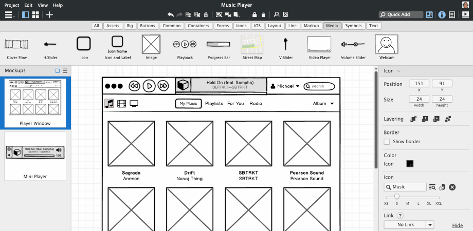Click the Lock icon in the toolbar

pyautogui.click(x=254, y=14)
